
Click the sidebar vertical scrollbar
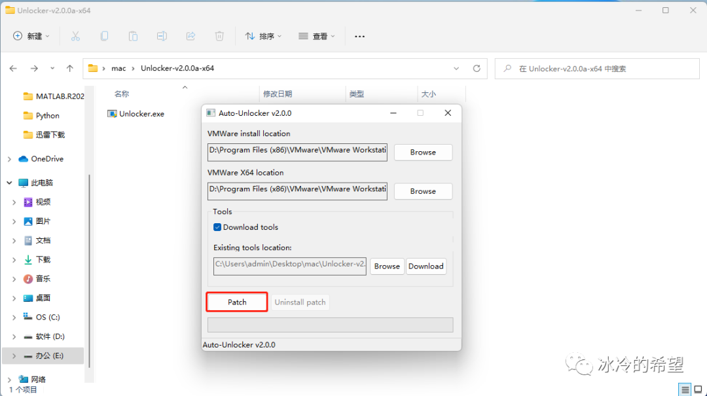89,270
